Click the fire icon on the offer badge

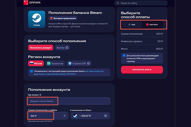(51, 18)
